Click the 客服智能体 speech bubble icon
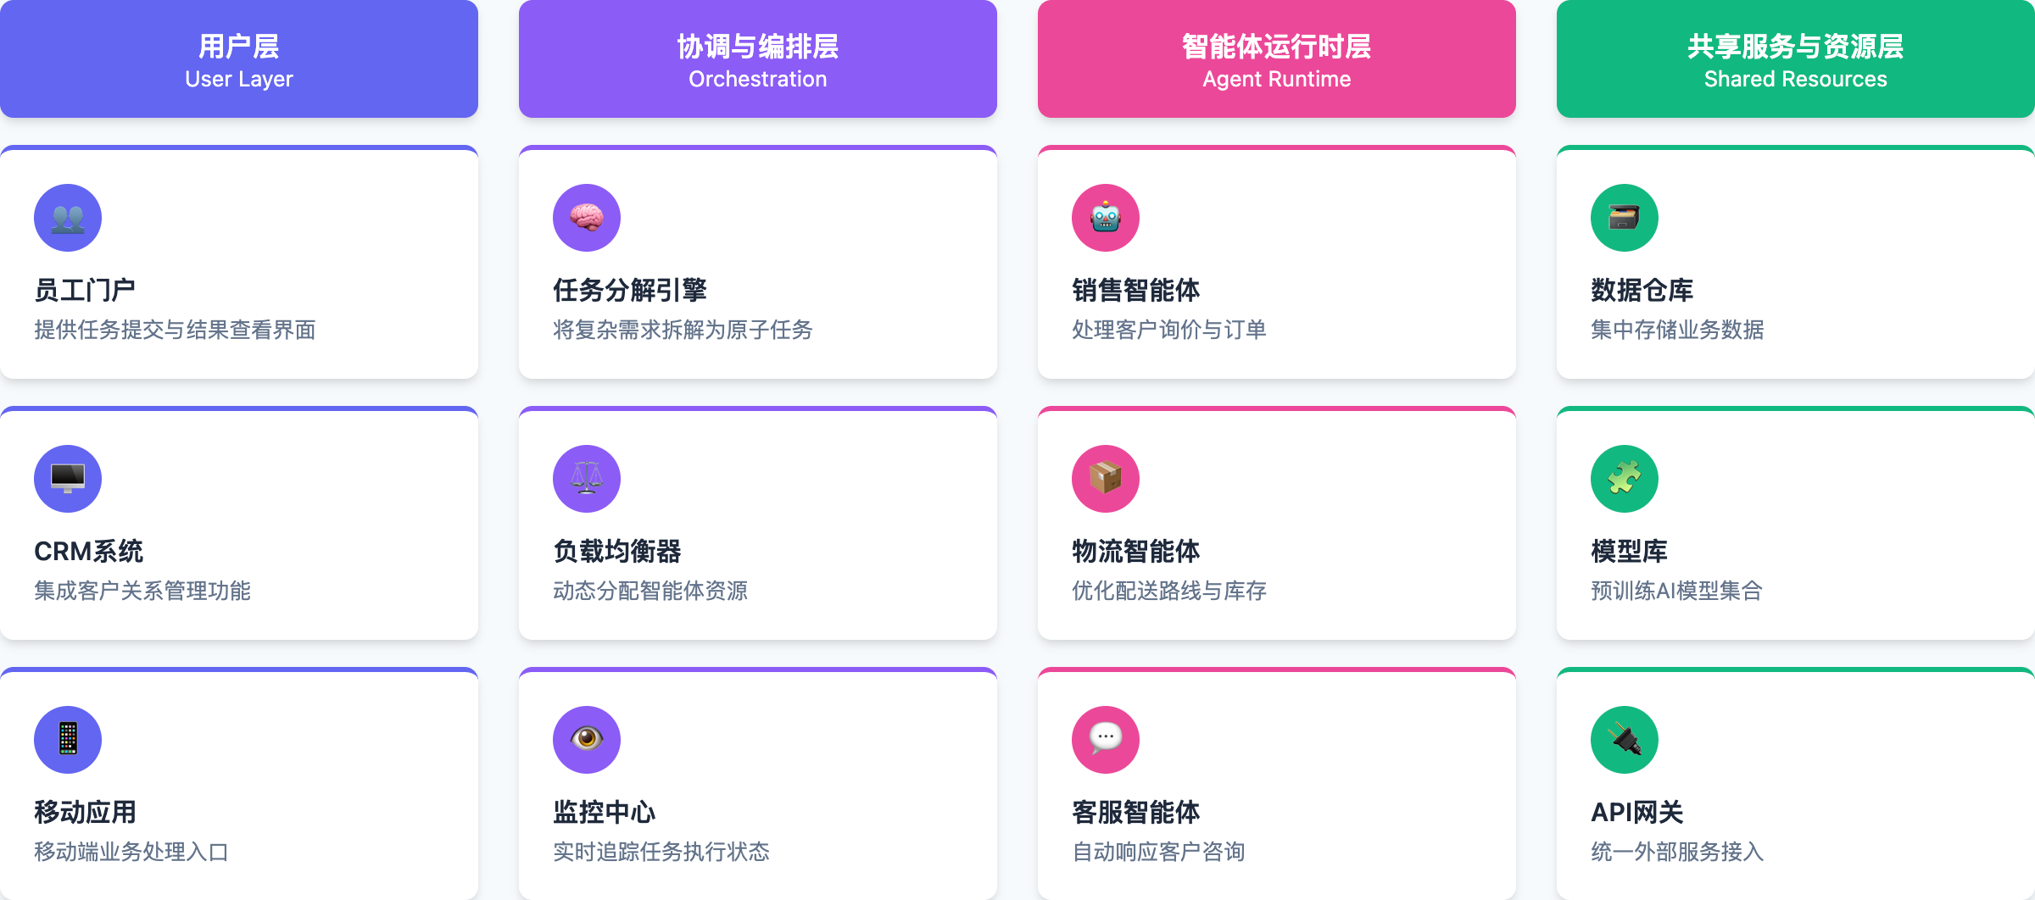Image resolution: width=2035 pixels, height=900 pixels. (1106, 740)
